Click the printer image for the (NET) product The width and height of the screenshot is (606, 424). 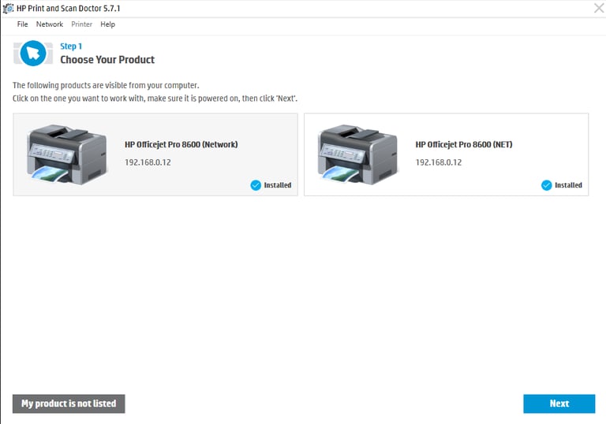[x=357, y=154]
